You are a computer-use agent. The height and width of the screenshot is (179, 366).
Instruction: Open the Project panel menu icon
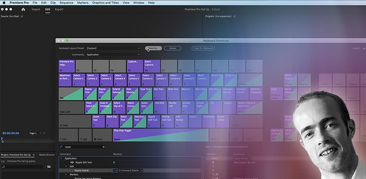tap(34, 155)
